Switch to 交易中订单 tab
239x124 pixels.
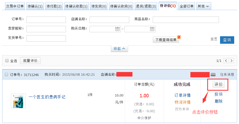click(x=15, y=6)
